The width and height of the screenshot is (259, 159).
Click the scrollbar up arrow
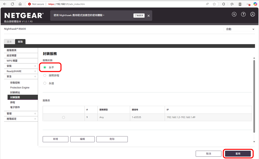(254, 58)
